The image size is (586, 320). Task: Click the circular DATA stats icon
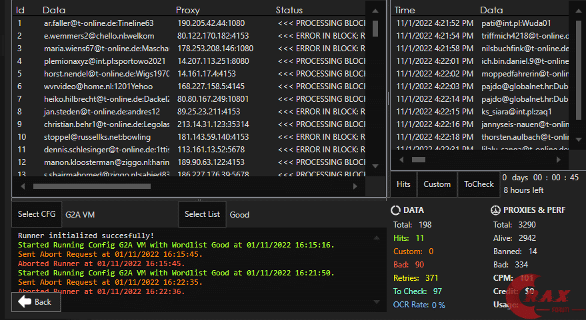pyautogui.click(x=395, y=210)
